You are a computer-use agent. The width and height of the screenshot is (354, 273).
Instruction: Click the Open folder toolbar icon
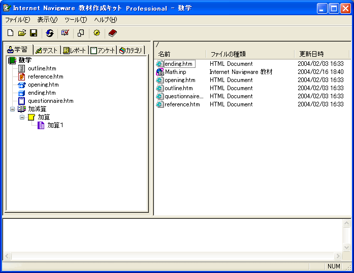(22, 33)
